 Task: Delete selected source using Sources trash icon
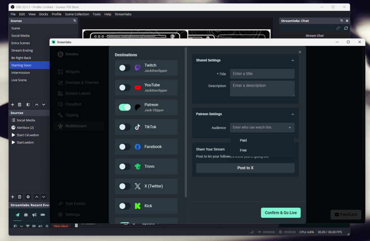20,197
